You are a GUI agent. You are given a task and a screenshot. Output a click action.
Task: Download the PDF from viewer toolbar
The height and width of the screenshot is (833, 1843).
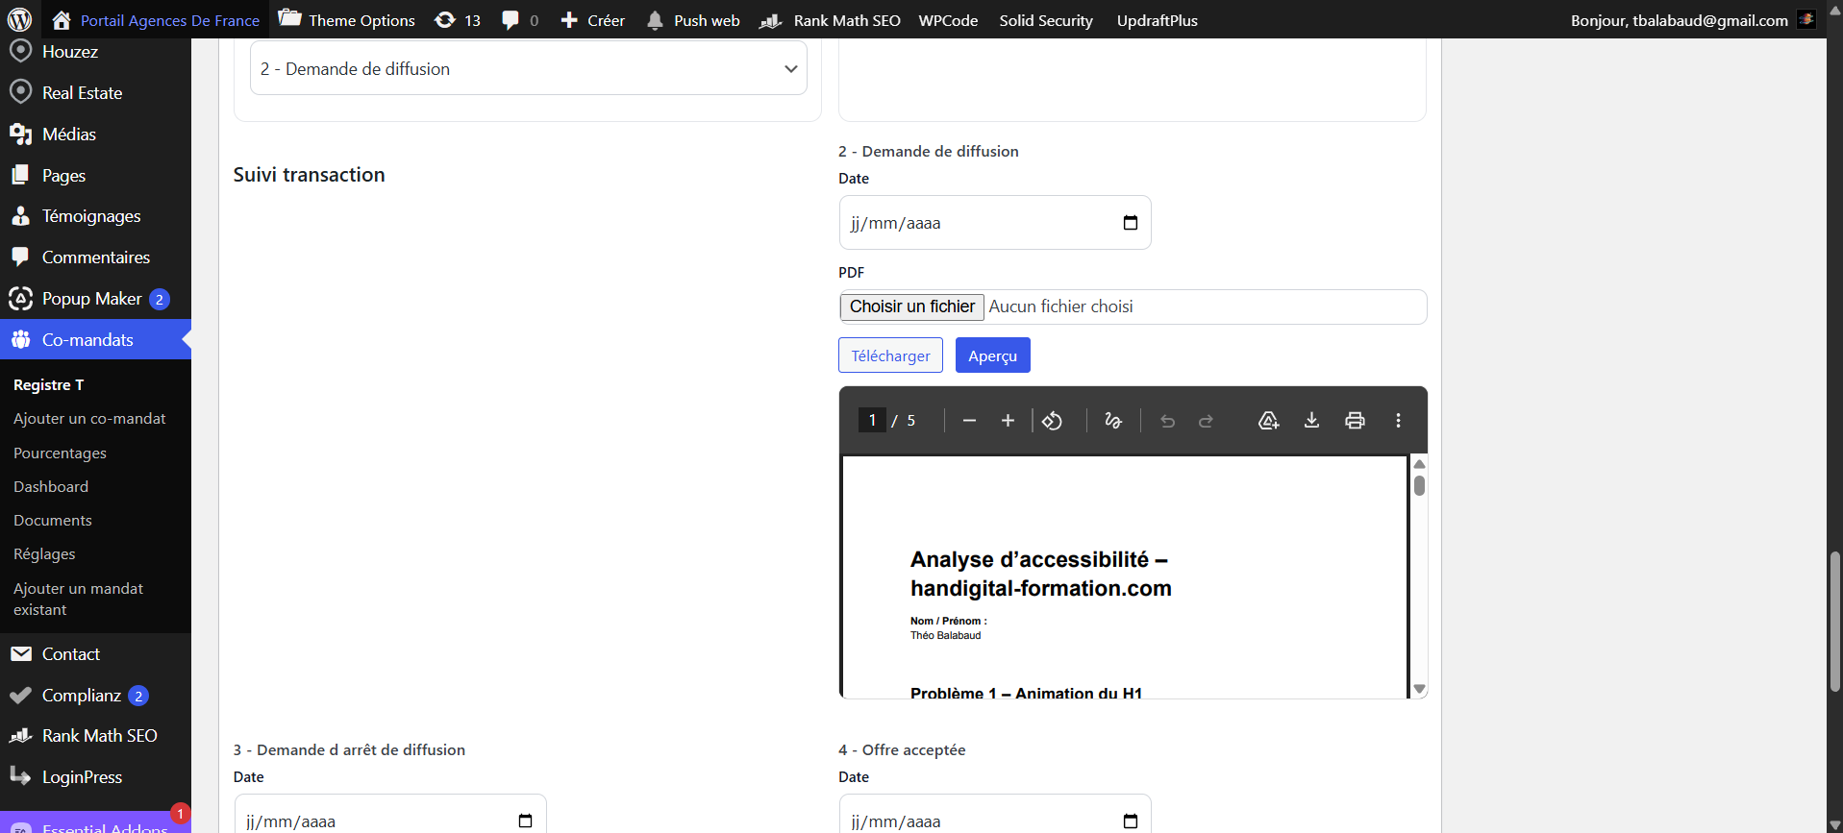pyautogui.click(x=1311, y=421)
